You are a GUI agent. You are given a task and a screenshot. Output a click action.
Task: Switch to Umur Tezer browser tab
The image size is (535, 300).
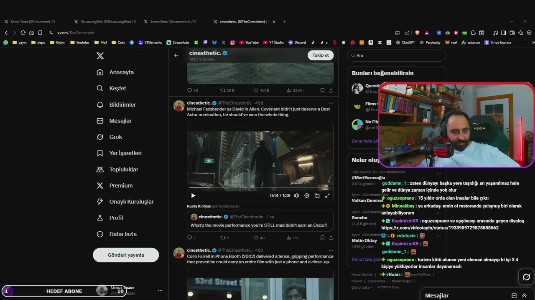[x=33, y=21]
